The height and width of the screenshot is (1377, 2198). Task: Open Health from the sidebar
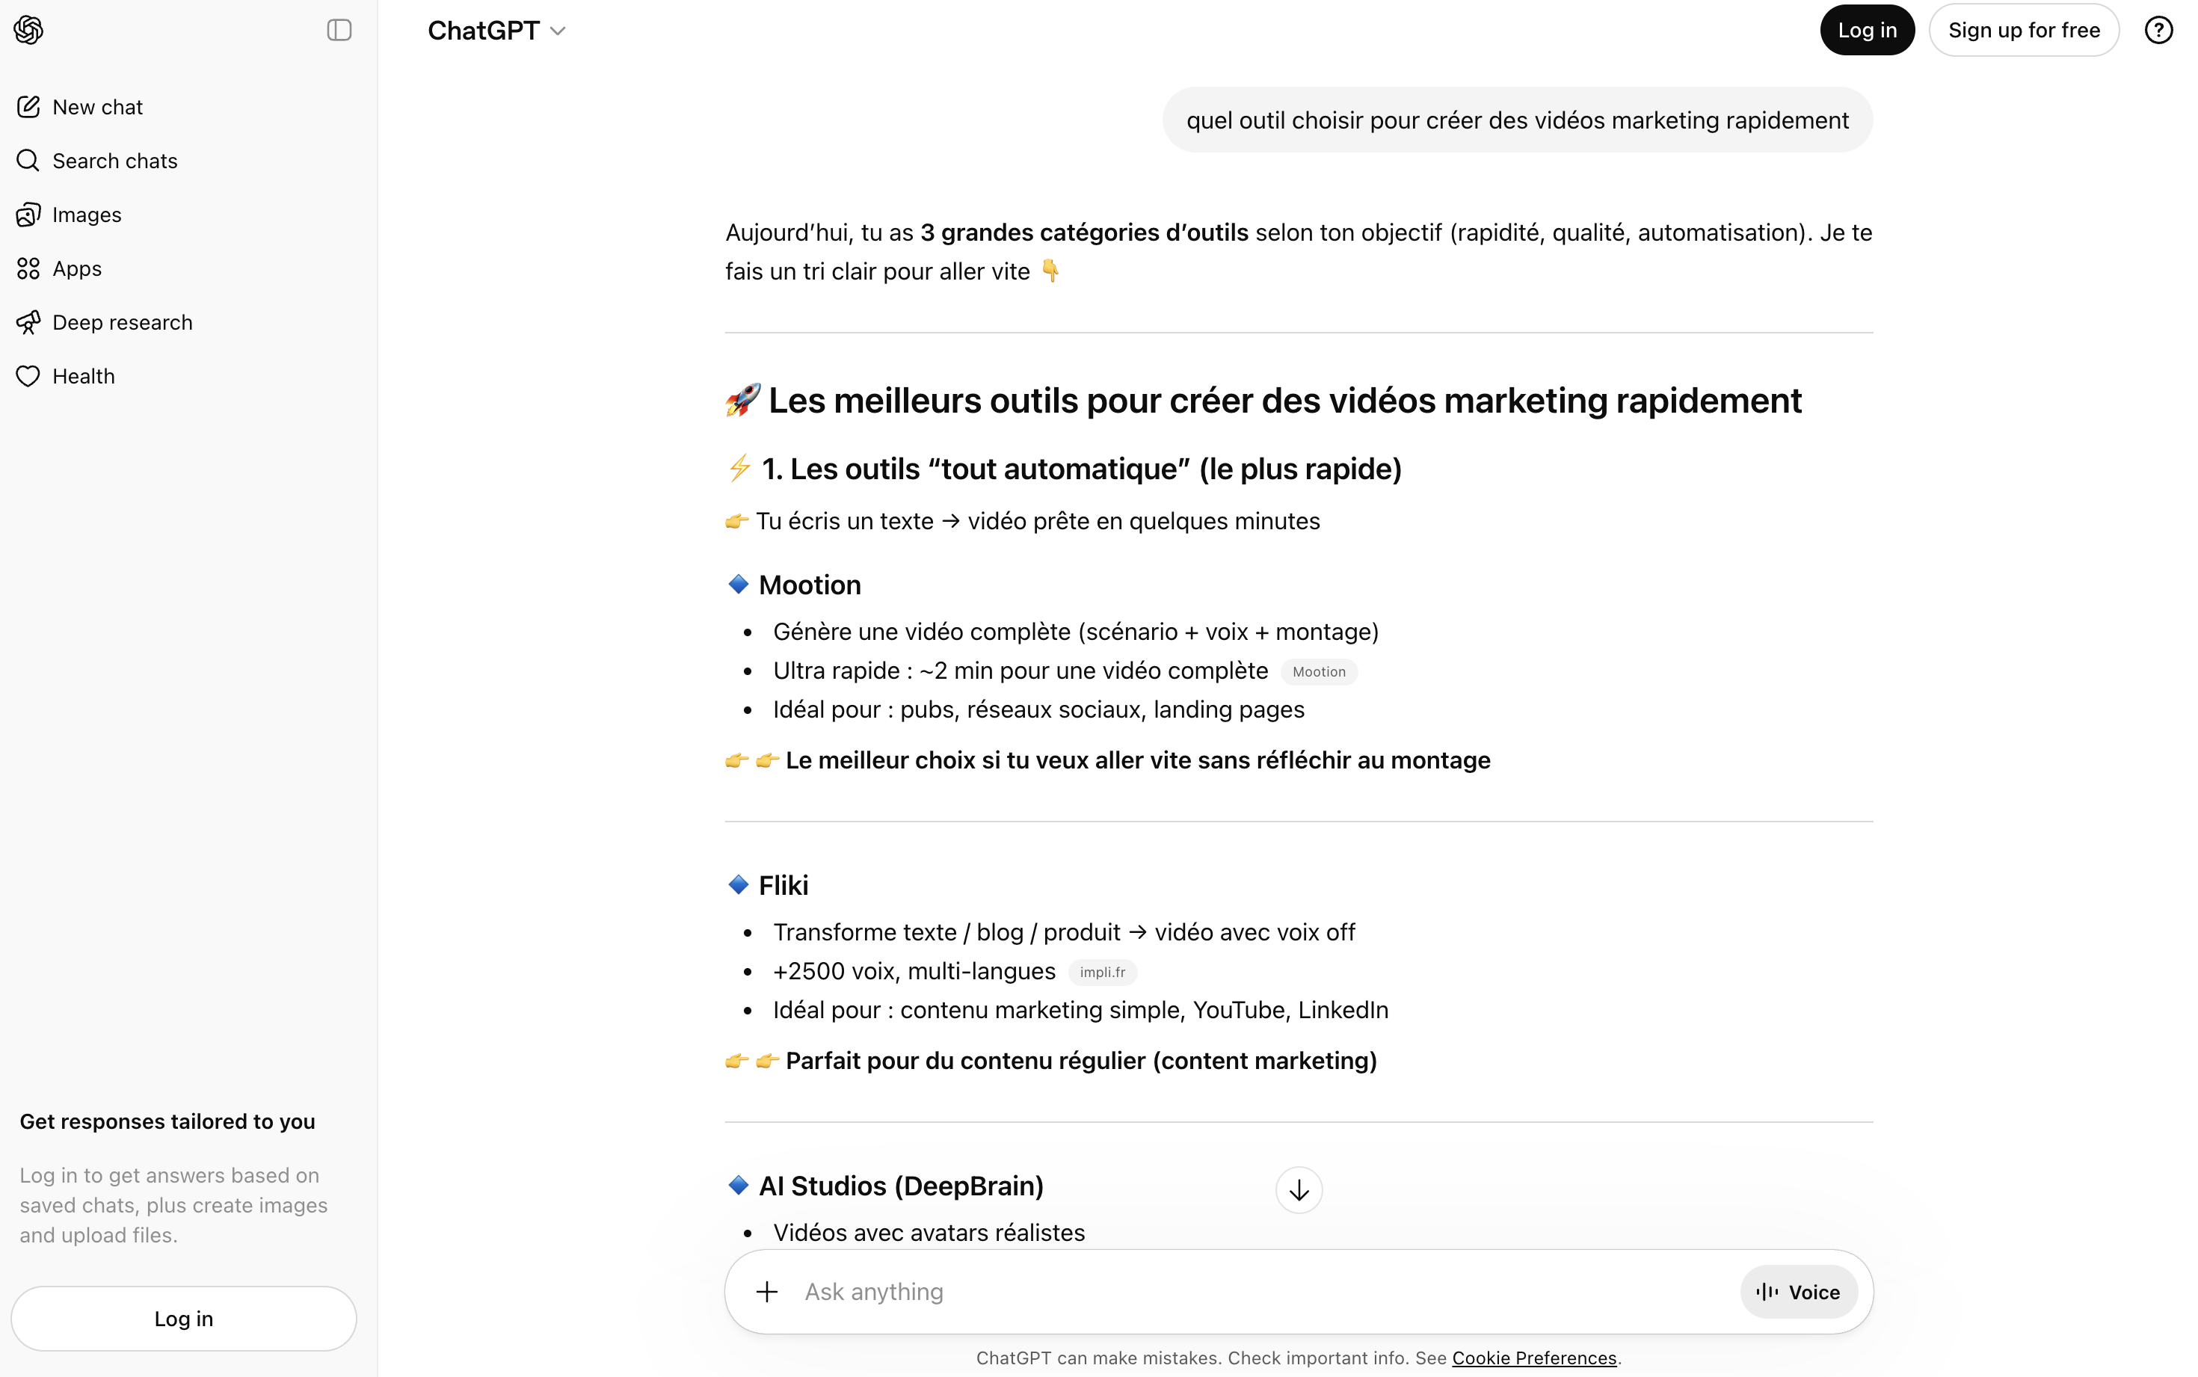(x=83, y=376)
